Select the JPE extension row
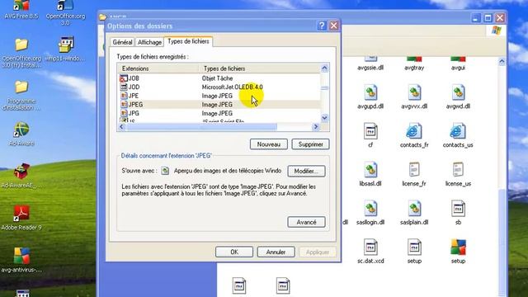Image resolution: width=528 pixels, height=297 pixels. coord(219,96)
